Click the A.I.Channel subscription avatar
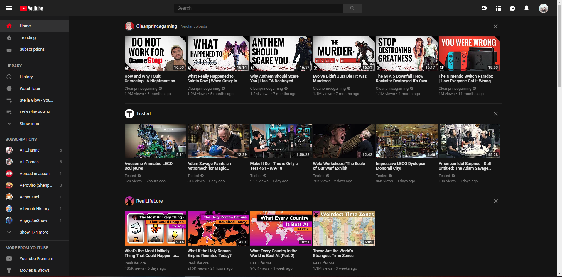Viewport: 562px width, 277px height. [x=9, y=150]
